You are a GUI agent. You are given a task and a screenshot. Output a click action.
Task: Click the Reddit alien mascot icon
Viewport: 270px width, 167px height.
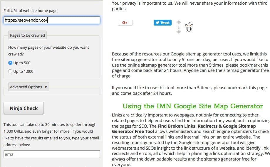click(189, 27)
